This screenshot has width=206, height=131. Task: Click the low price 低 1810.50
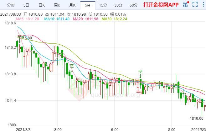point(98,14)
